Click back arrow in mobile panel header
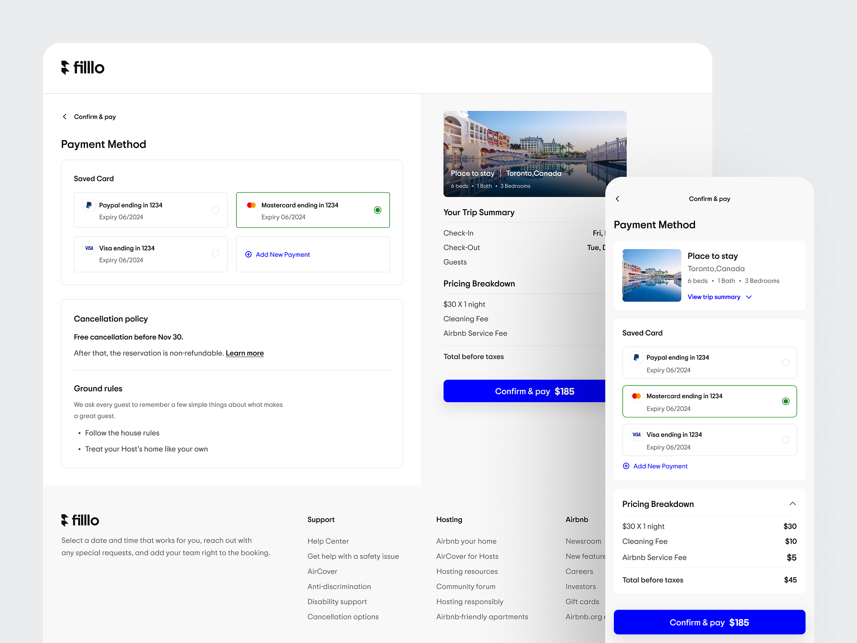 [618, 199]
